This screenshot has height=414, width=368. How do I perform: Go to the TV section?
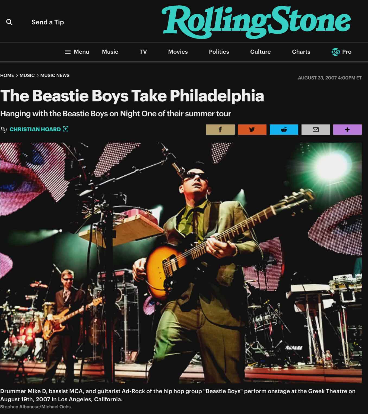143,52
